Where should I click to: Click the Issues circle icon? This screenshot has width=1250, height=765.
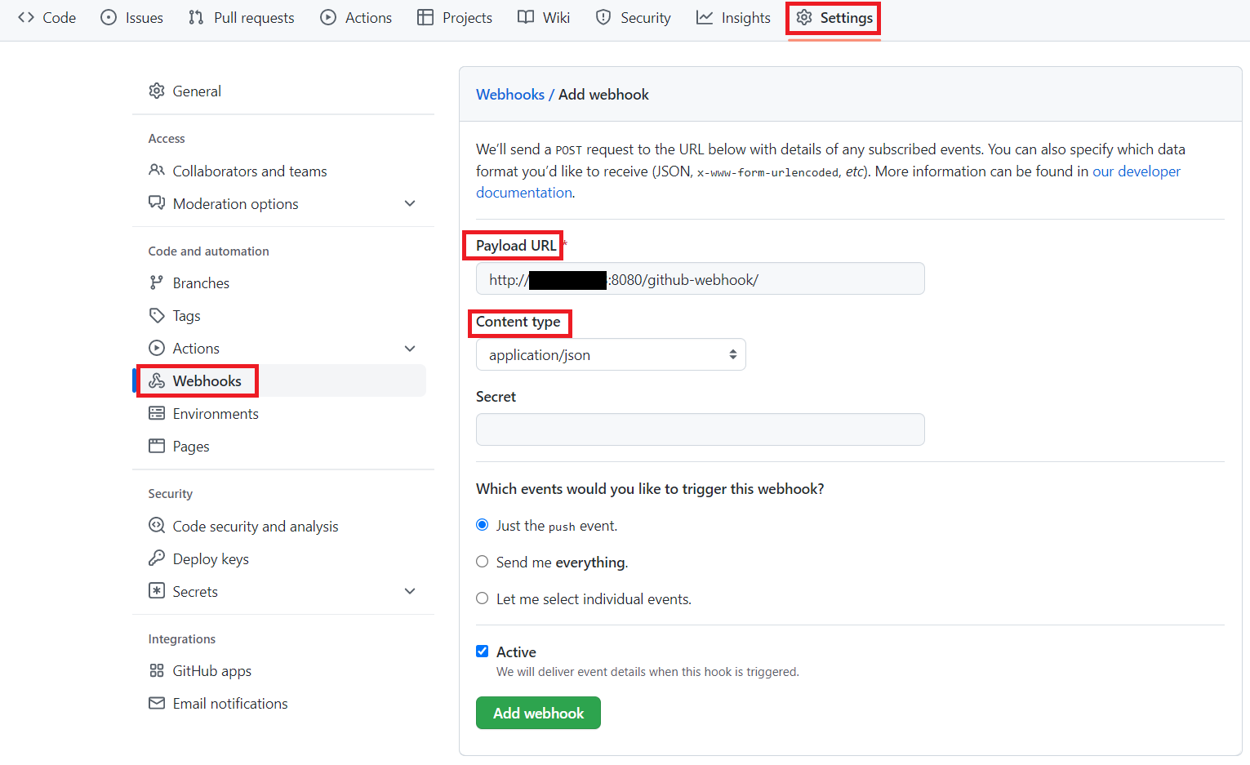pyautogui.click(x=109, y=17)
